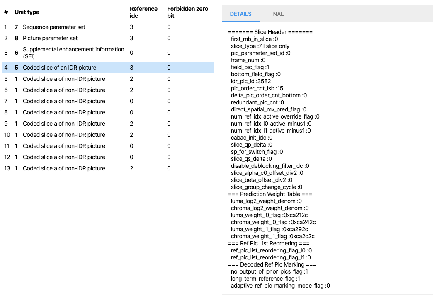Click the Reference idc column header

144,12
